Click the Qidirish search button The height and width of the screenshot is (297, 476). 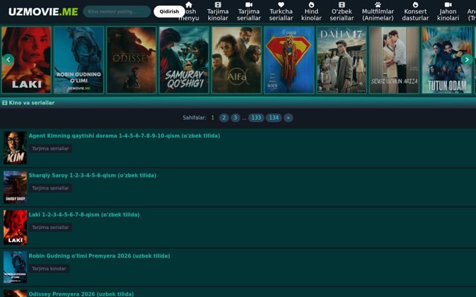pyautogui.click(x=169, y=11)
